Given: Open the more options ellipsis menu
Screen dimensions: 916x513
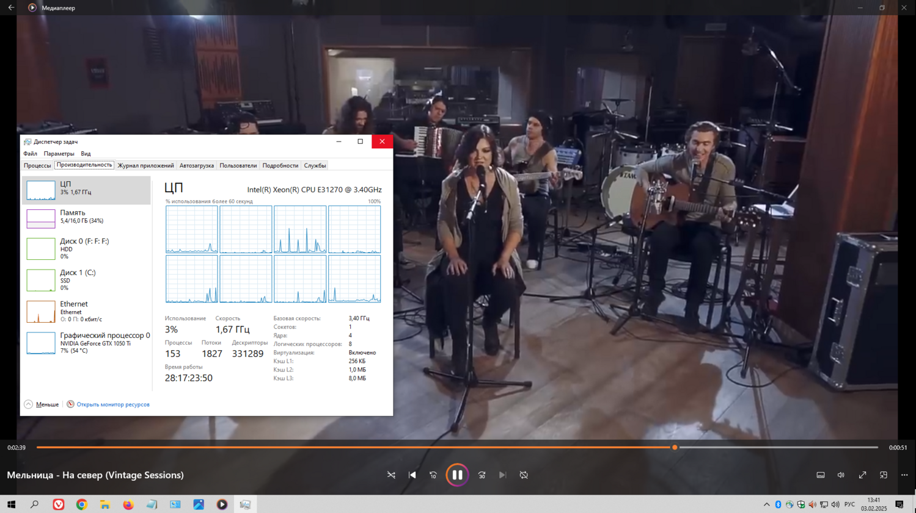Looking at the screenshot, I should (x=904, y=475).
